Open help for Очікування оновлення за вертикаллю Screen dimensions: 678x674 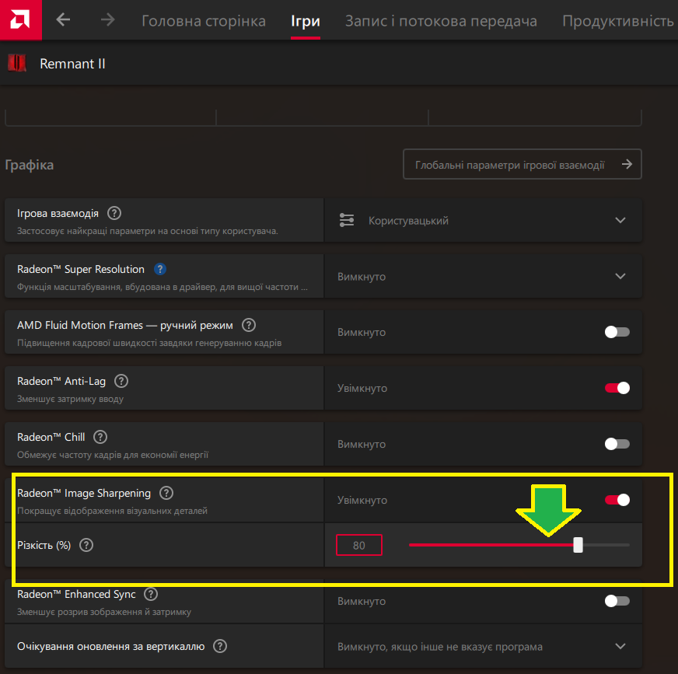coord(220,646)
